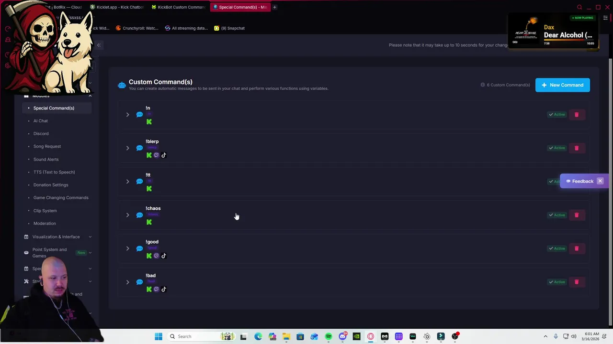Screen dimensions: 613x344
Task: Delete the !good command with trash icon
Action: 577,248
